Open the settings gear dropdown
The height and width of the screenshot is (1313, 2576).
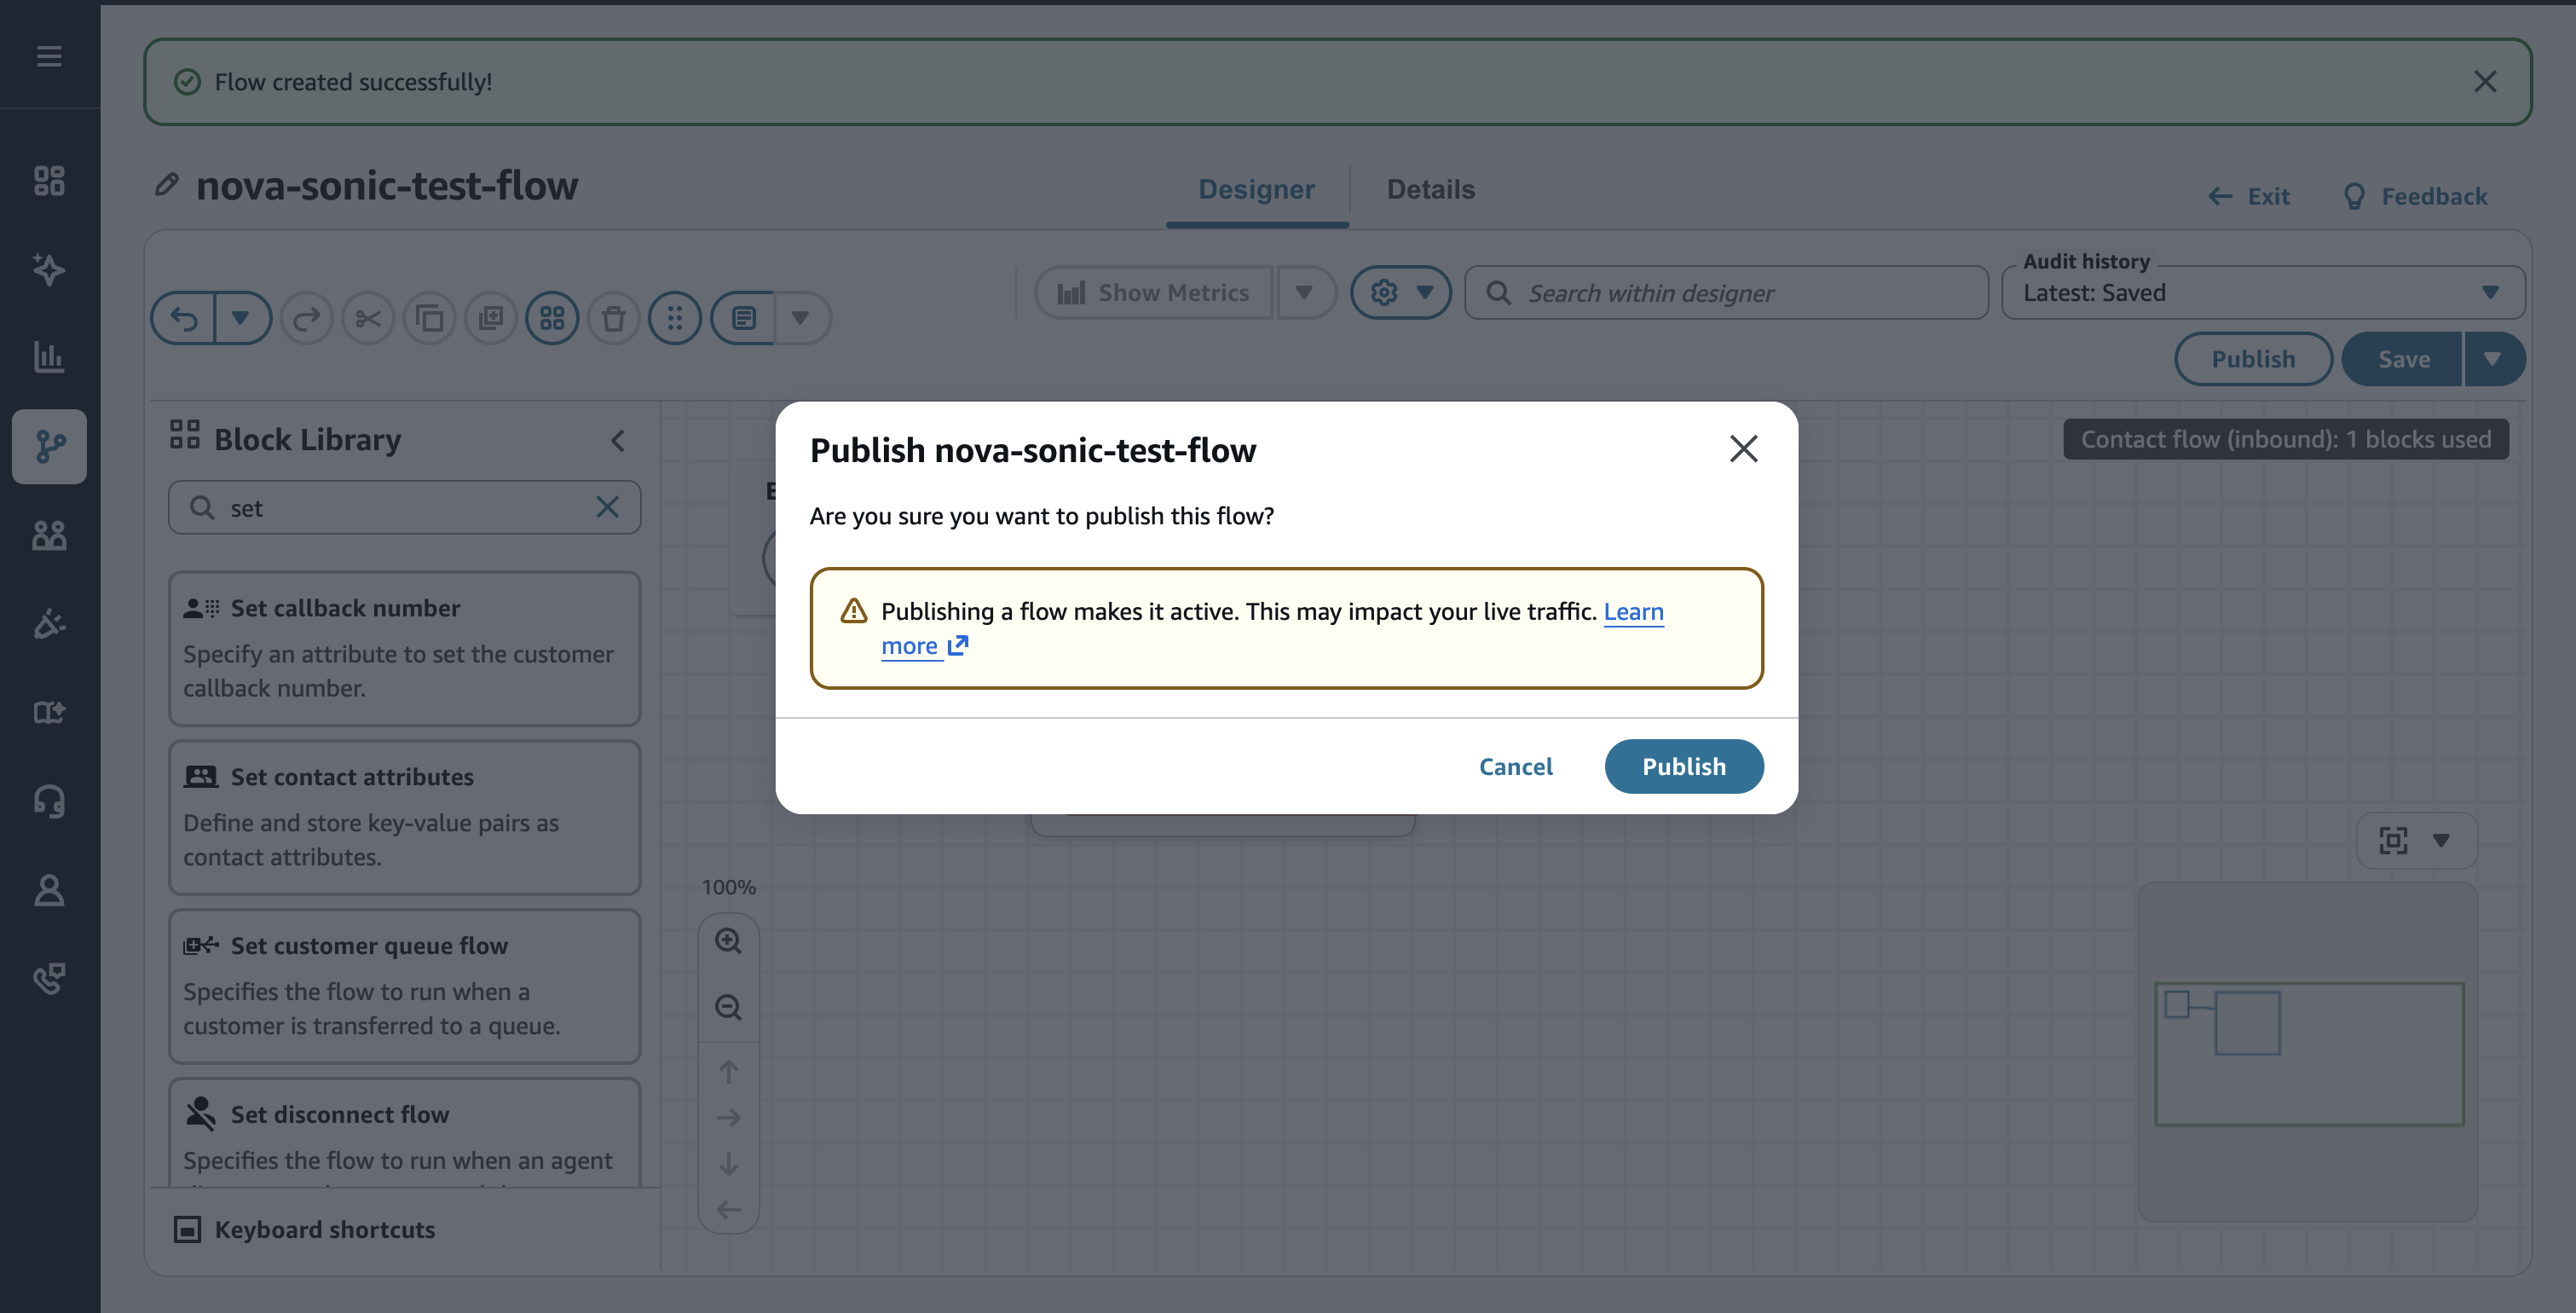1400,293
